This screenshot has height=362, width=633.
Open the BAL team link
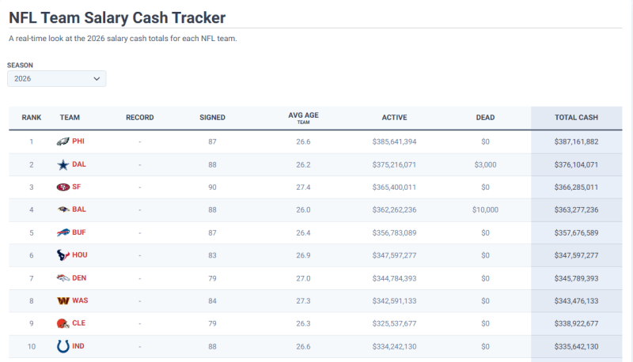(x=79, y=209)
